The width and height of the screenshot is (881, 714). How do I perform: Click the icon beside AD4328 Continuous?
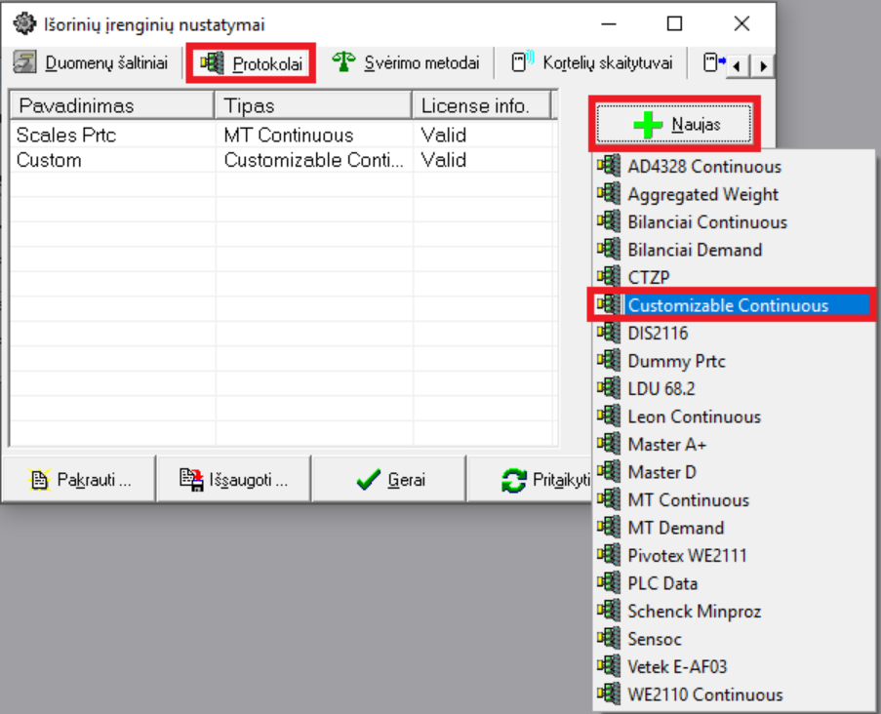[610, 167]
